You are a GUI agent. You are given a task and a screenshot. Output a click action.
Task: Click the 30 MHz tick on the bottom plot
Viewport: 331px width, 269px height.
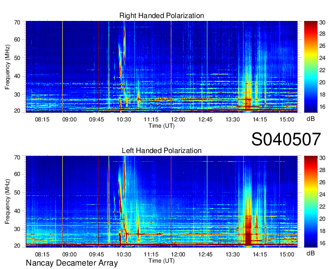click(x=17, y=229)
